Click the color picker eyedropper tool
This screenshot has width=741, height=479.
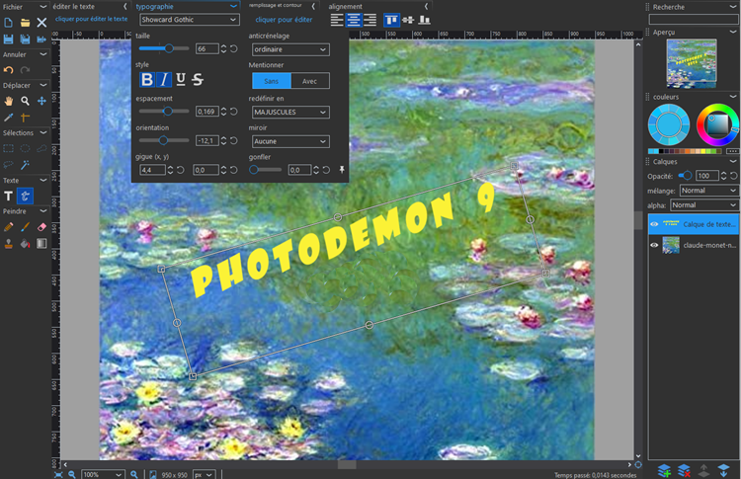[9, 118]
